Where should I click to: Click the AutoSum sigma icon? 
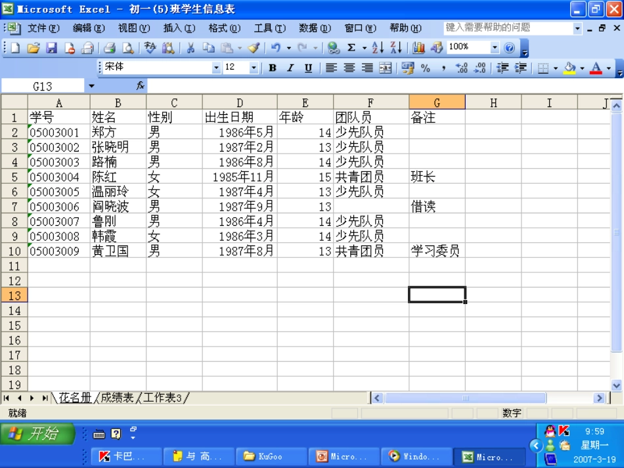tap(351, 48)
